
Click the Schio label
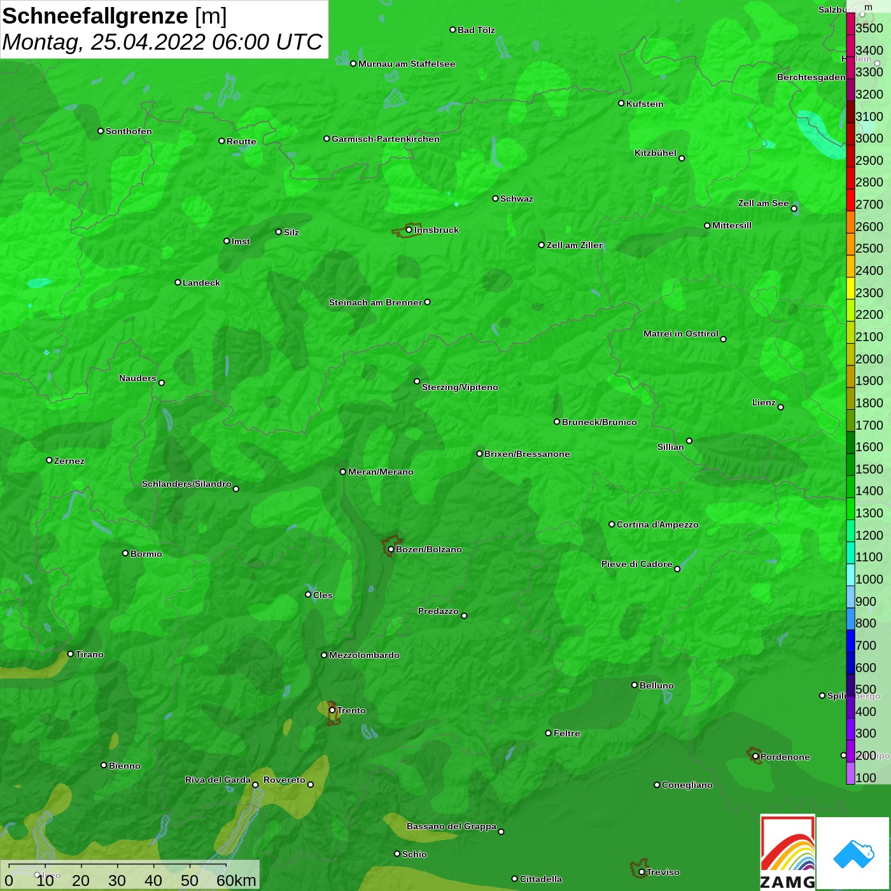tap(414, 854)
